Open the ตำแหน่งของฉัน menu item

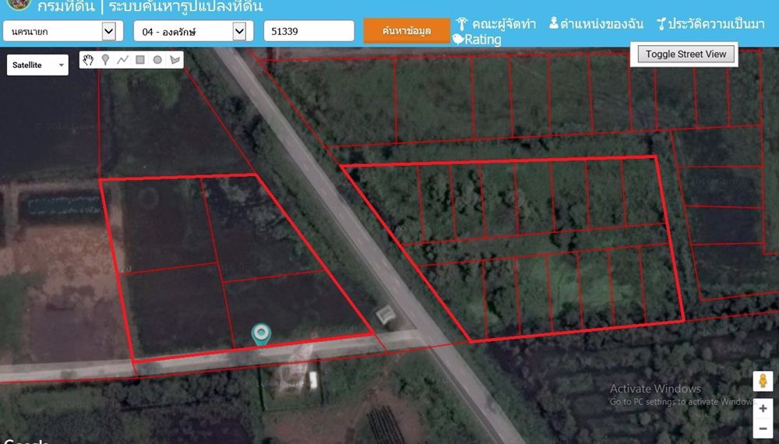tap(596, 24)
